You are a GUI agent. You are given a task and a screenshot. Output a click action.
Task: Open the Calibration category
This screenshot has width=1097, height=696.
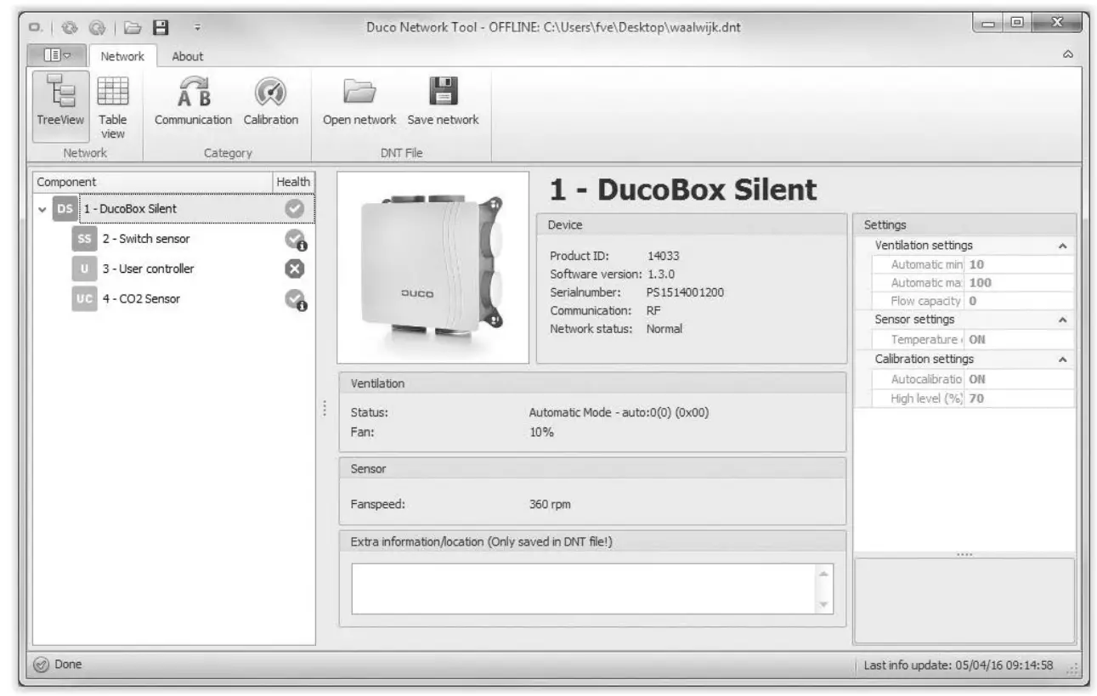[x=270, y=102]
